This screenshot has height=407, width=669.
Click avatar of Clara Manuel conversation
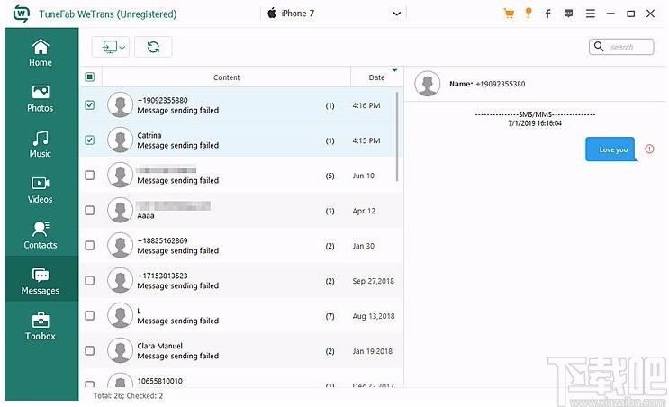click(x=120, y=350)
